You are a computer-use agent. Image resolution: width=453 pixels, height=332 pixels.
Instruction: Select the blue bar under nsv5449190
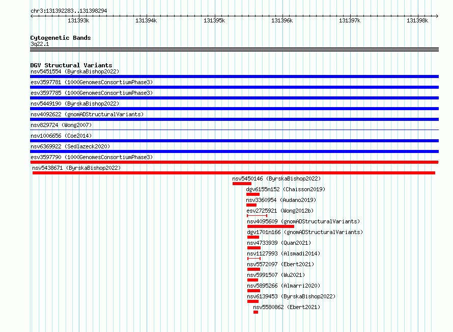click(234, 109)
